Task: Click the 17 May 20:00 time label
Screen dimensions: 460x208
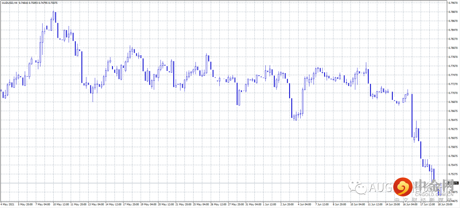Action: click(131, 204)
